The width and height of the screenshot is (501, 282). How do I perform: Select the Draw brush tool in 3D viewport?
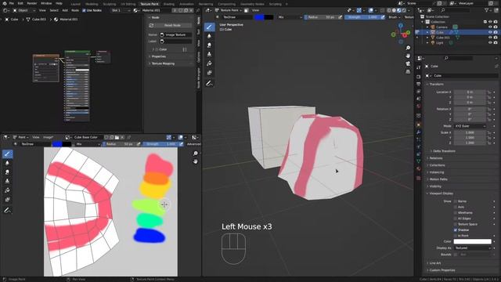pyautogui.click(x=209, y=27)
